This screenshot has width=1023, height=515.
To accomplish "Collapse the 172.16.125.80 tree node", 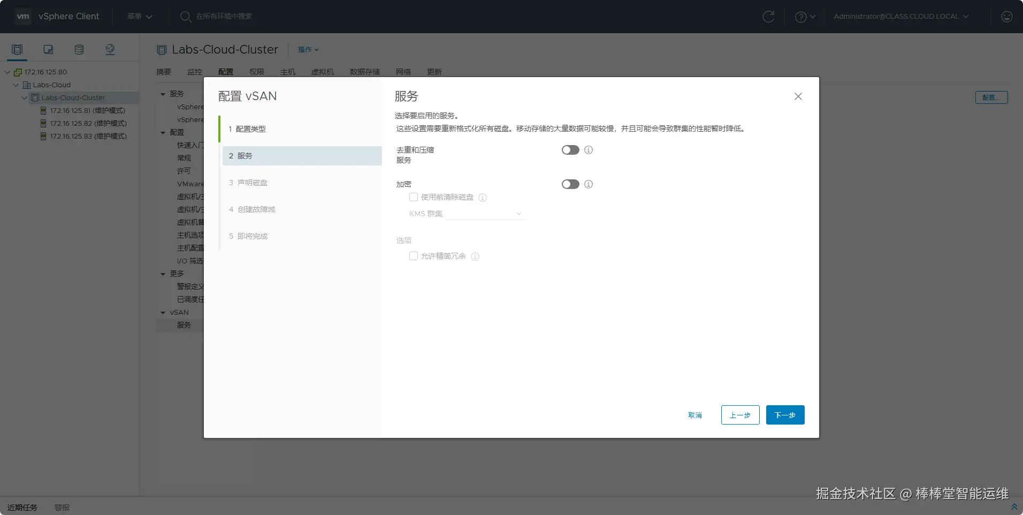I will coord(7,72).
